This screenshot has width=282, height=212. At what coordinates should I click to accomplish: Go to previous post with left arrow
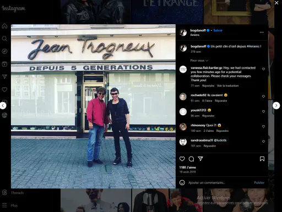(x=3, y=105)
